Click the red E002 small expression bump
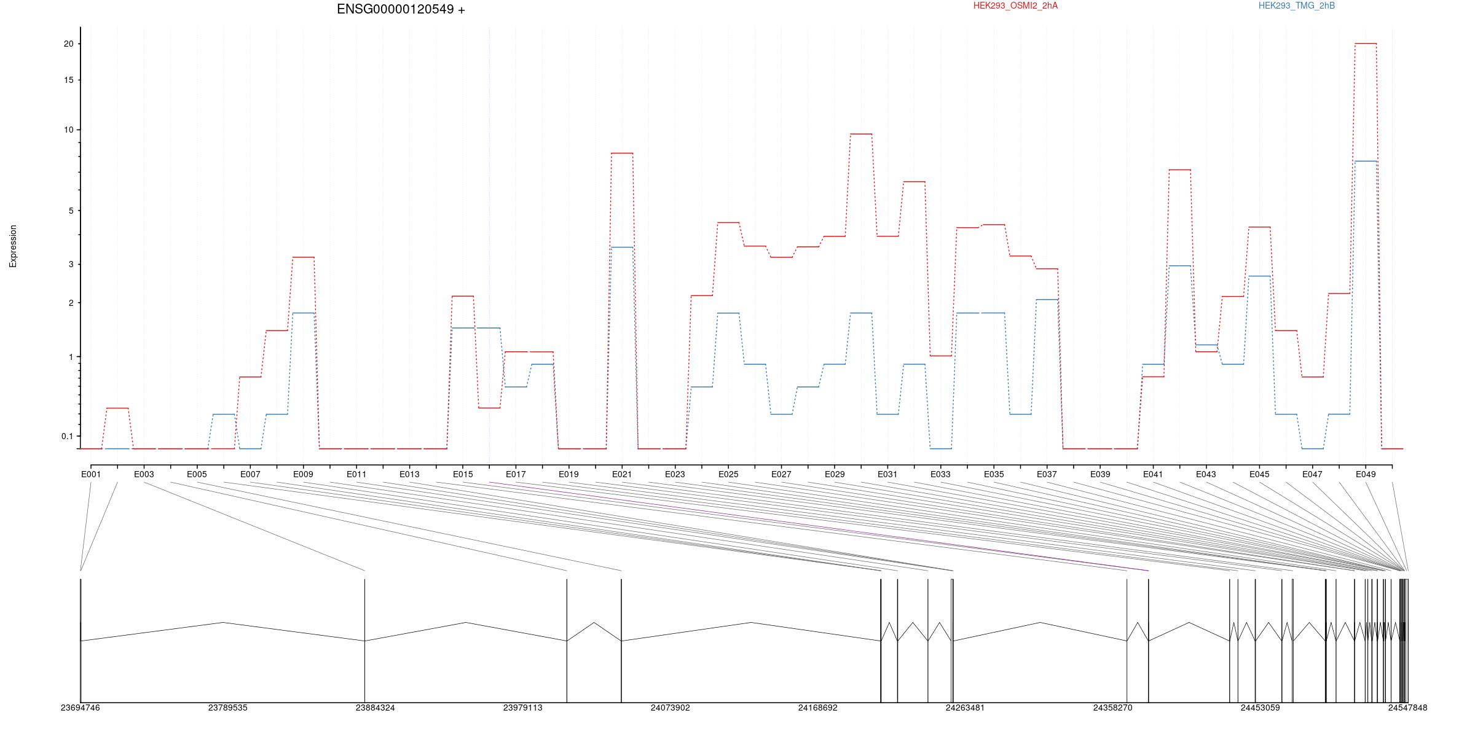This screenshot has height=737, width=1475. coord(117,408)
